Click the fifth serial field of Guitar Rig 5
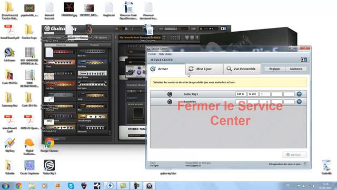The width and height of the screenshot is (337, 190). 289,94
